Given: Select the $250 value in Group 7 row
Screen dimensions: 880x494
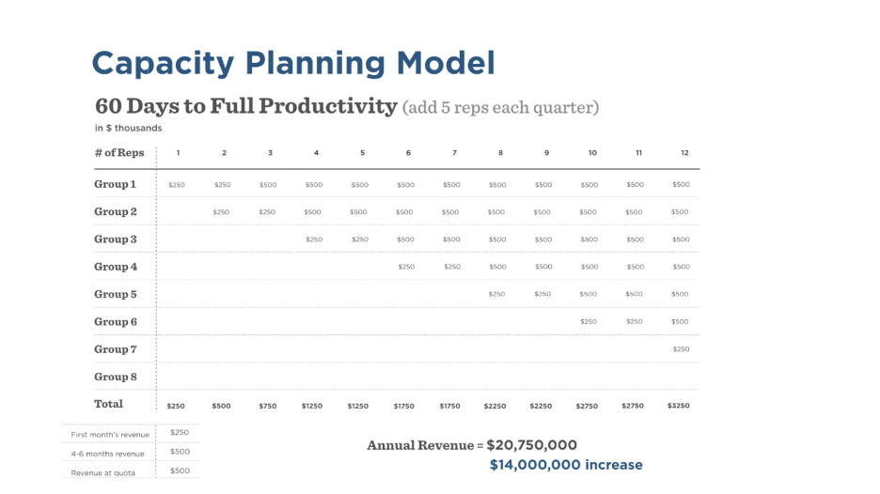Looking at the screenshot, I should pyautogui.click(x=681, y=349).
